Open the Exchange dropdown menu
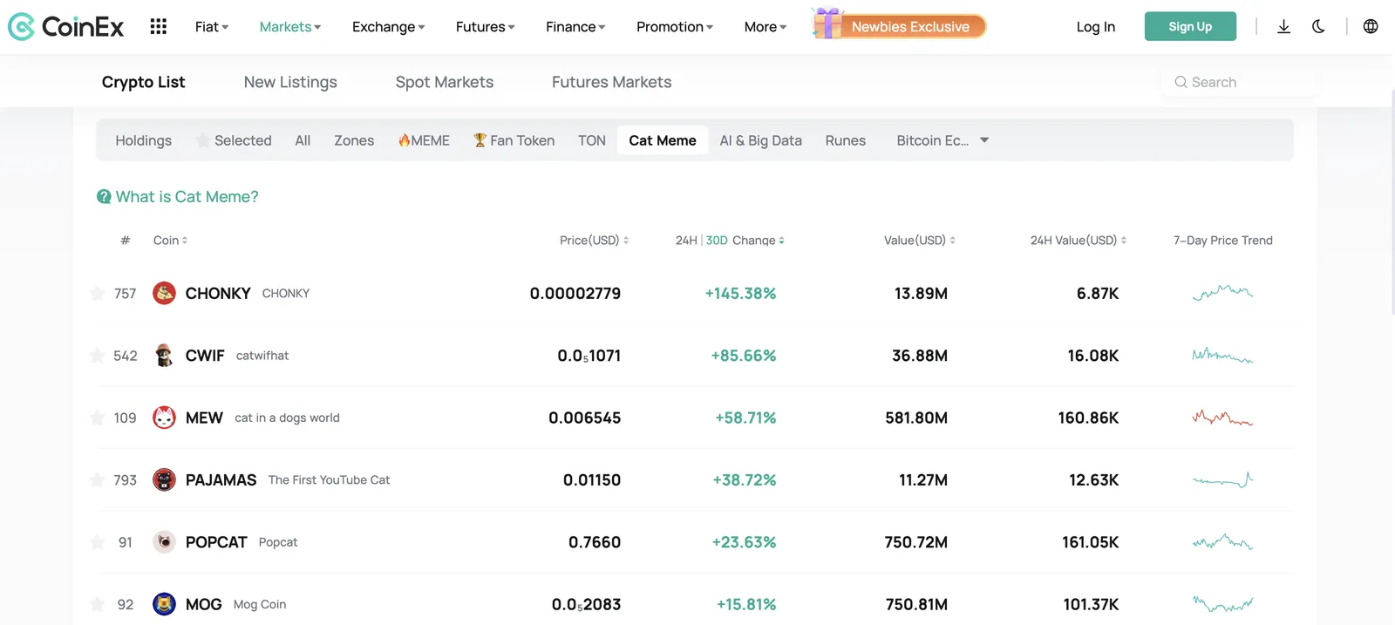 click(x=389, y=27)
